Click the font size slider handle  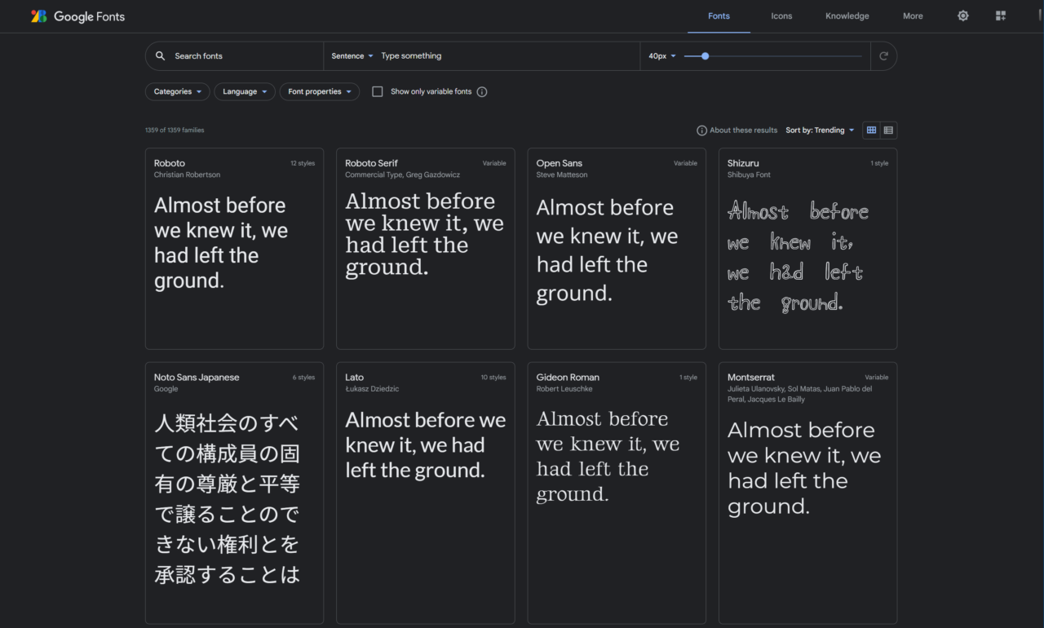[706, 56]
